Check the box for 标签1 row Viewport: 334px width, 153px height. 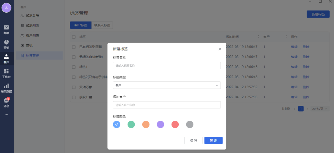[74, 67]
